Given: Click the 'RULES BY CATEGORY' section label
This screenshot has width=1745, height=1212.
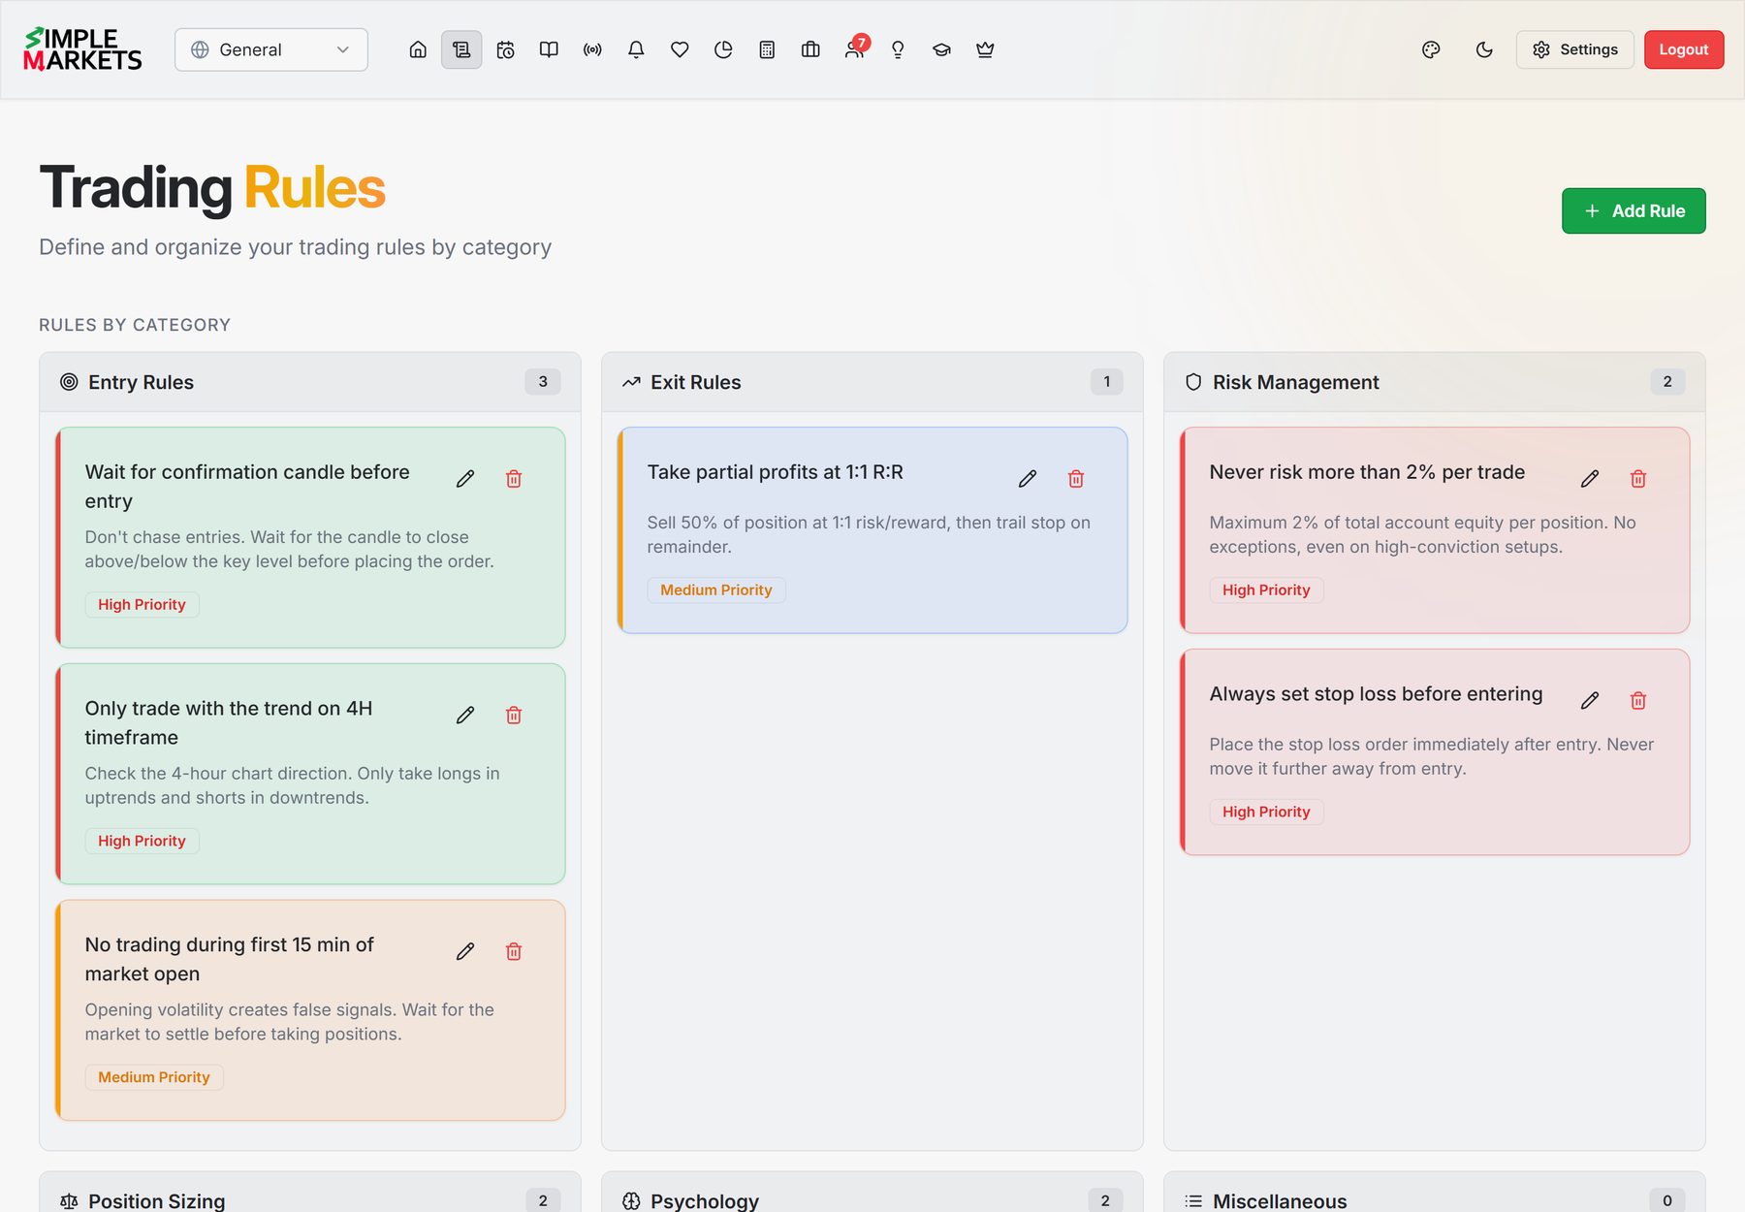Looking at the screenshot, I should [x=135, y=325].
